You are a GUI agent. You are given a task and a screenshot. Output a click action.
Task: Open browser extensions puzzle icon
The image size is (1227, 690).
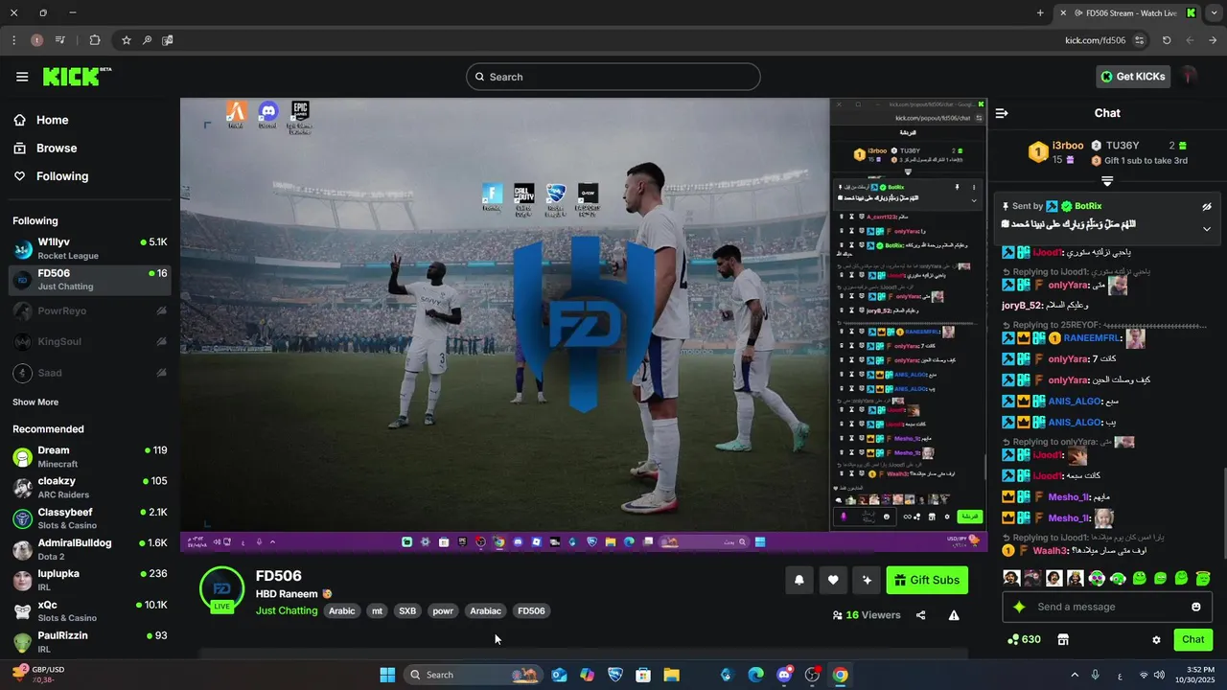click(x=94, y=40)
